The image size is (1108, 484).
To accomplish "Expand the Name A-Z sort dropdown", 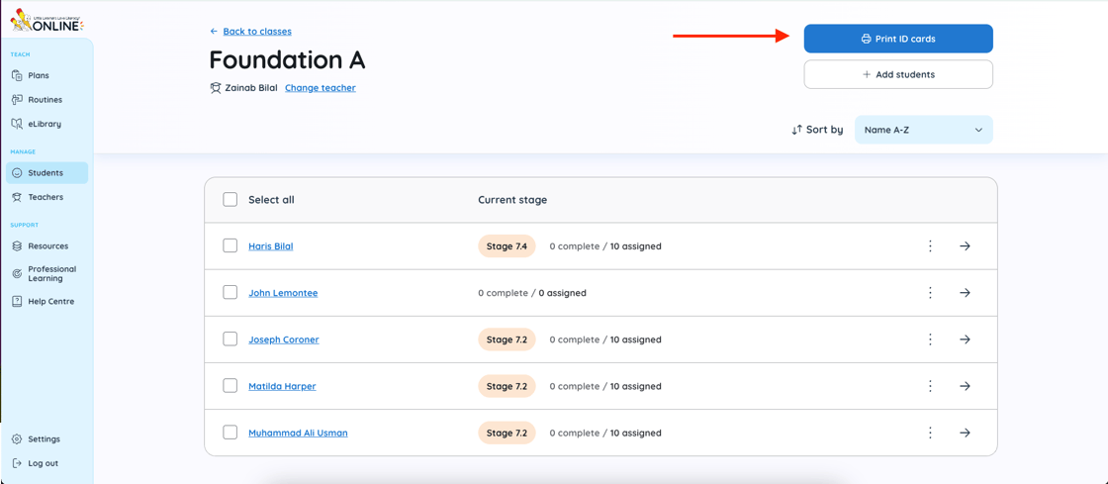I will pyautogui.click(x=923, y=130).
